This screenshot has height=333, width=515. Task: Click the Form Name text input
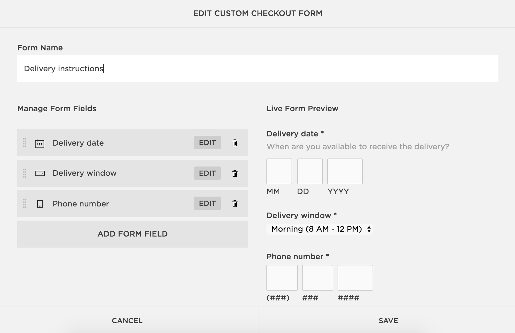(x=257, y=68)
